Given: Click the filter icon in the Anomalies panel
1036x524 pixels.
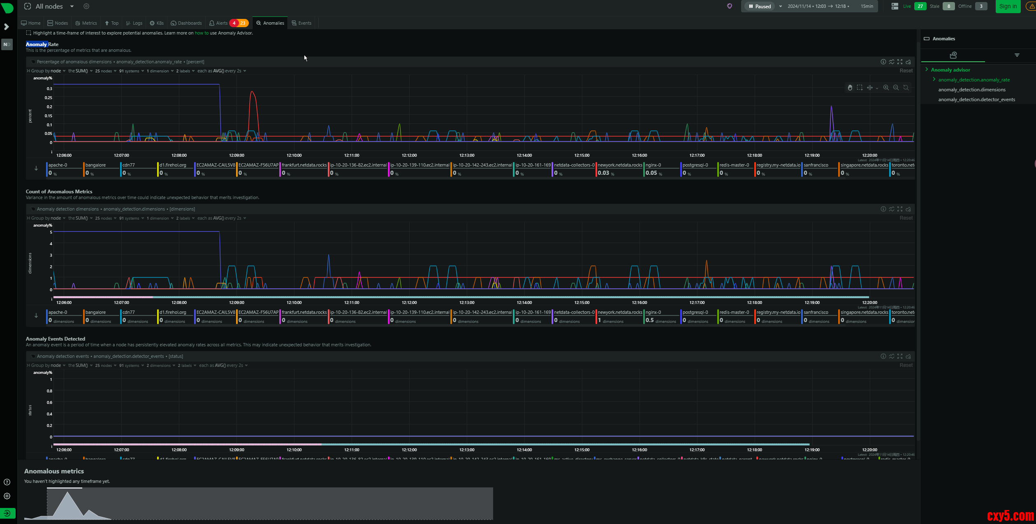Looking at the screenshot, I should [x=1017, y=55].
